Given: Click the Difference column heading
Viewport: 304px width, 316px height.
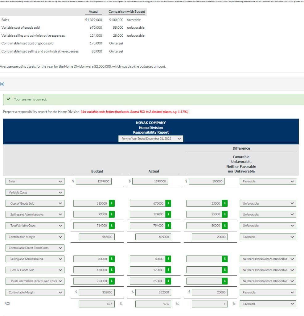Looking at the screenshot, I should click(241, 148).
